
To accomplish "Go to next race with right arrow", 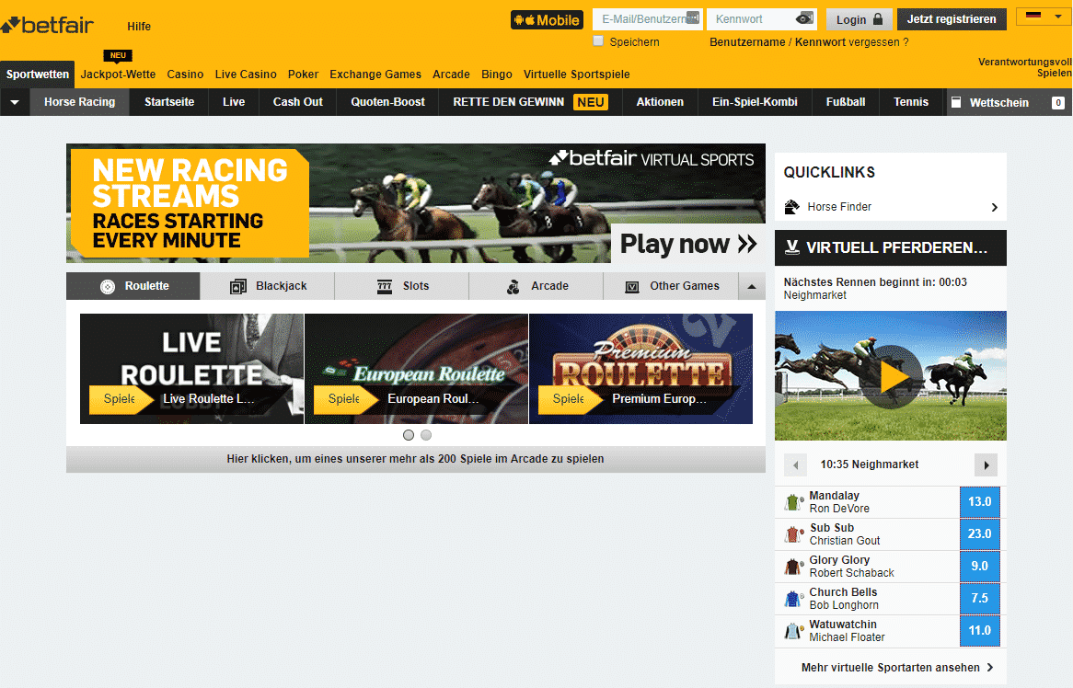I will 986,465.
